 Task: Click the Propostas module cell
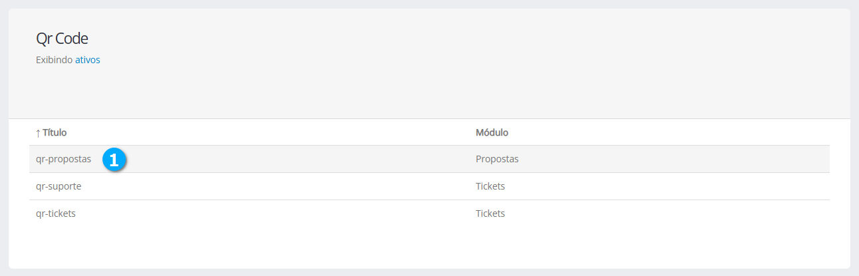pos(496,160)
